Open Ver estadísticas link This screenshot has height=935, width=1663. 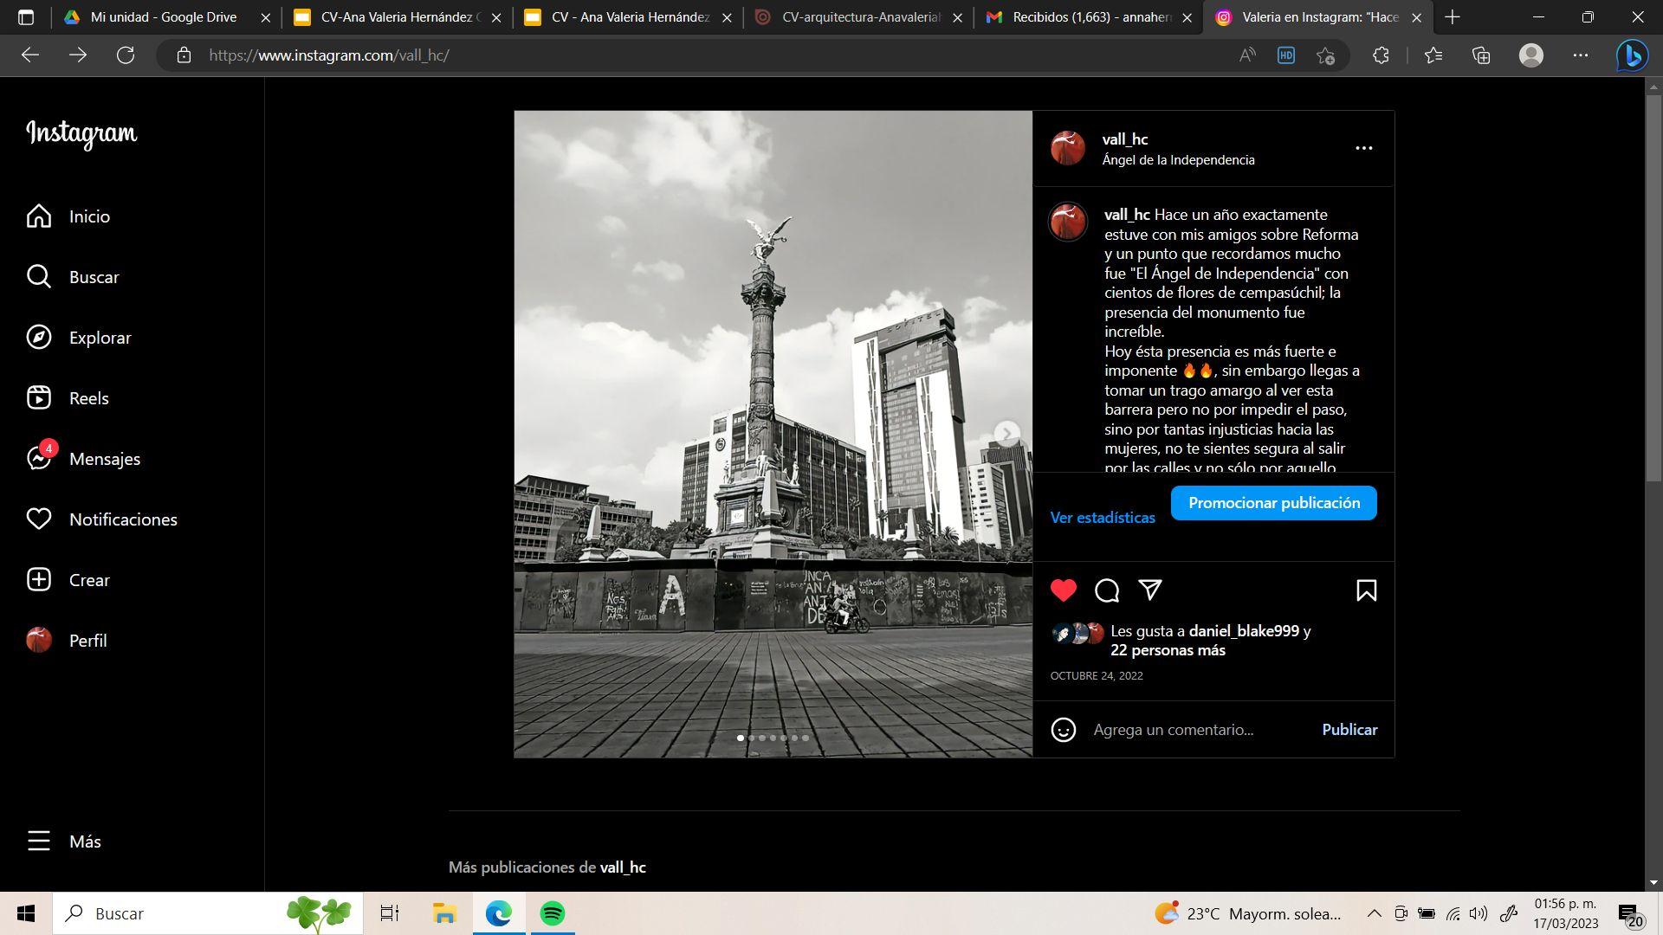pos(1103,518)
